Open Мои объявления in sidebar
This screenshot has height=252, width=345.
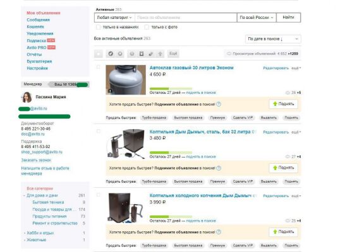(x=44, y=13)
